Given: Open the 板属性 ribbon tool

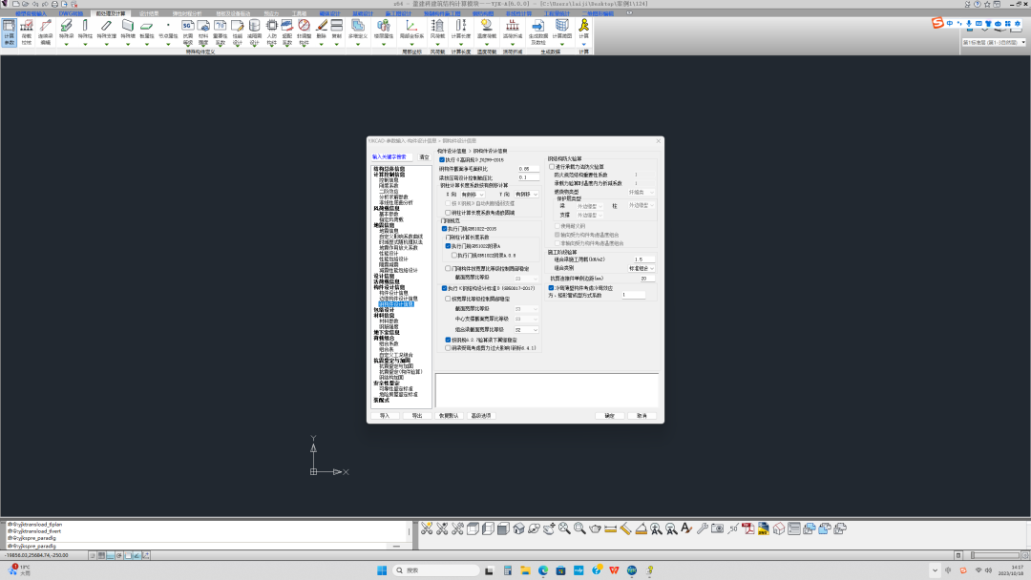Looking at the screenshot, I should tap(147, 30).
